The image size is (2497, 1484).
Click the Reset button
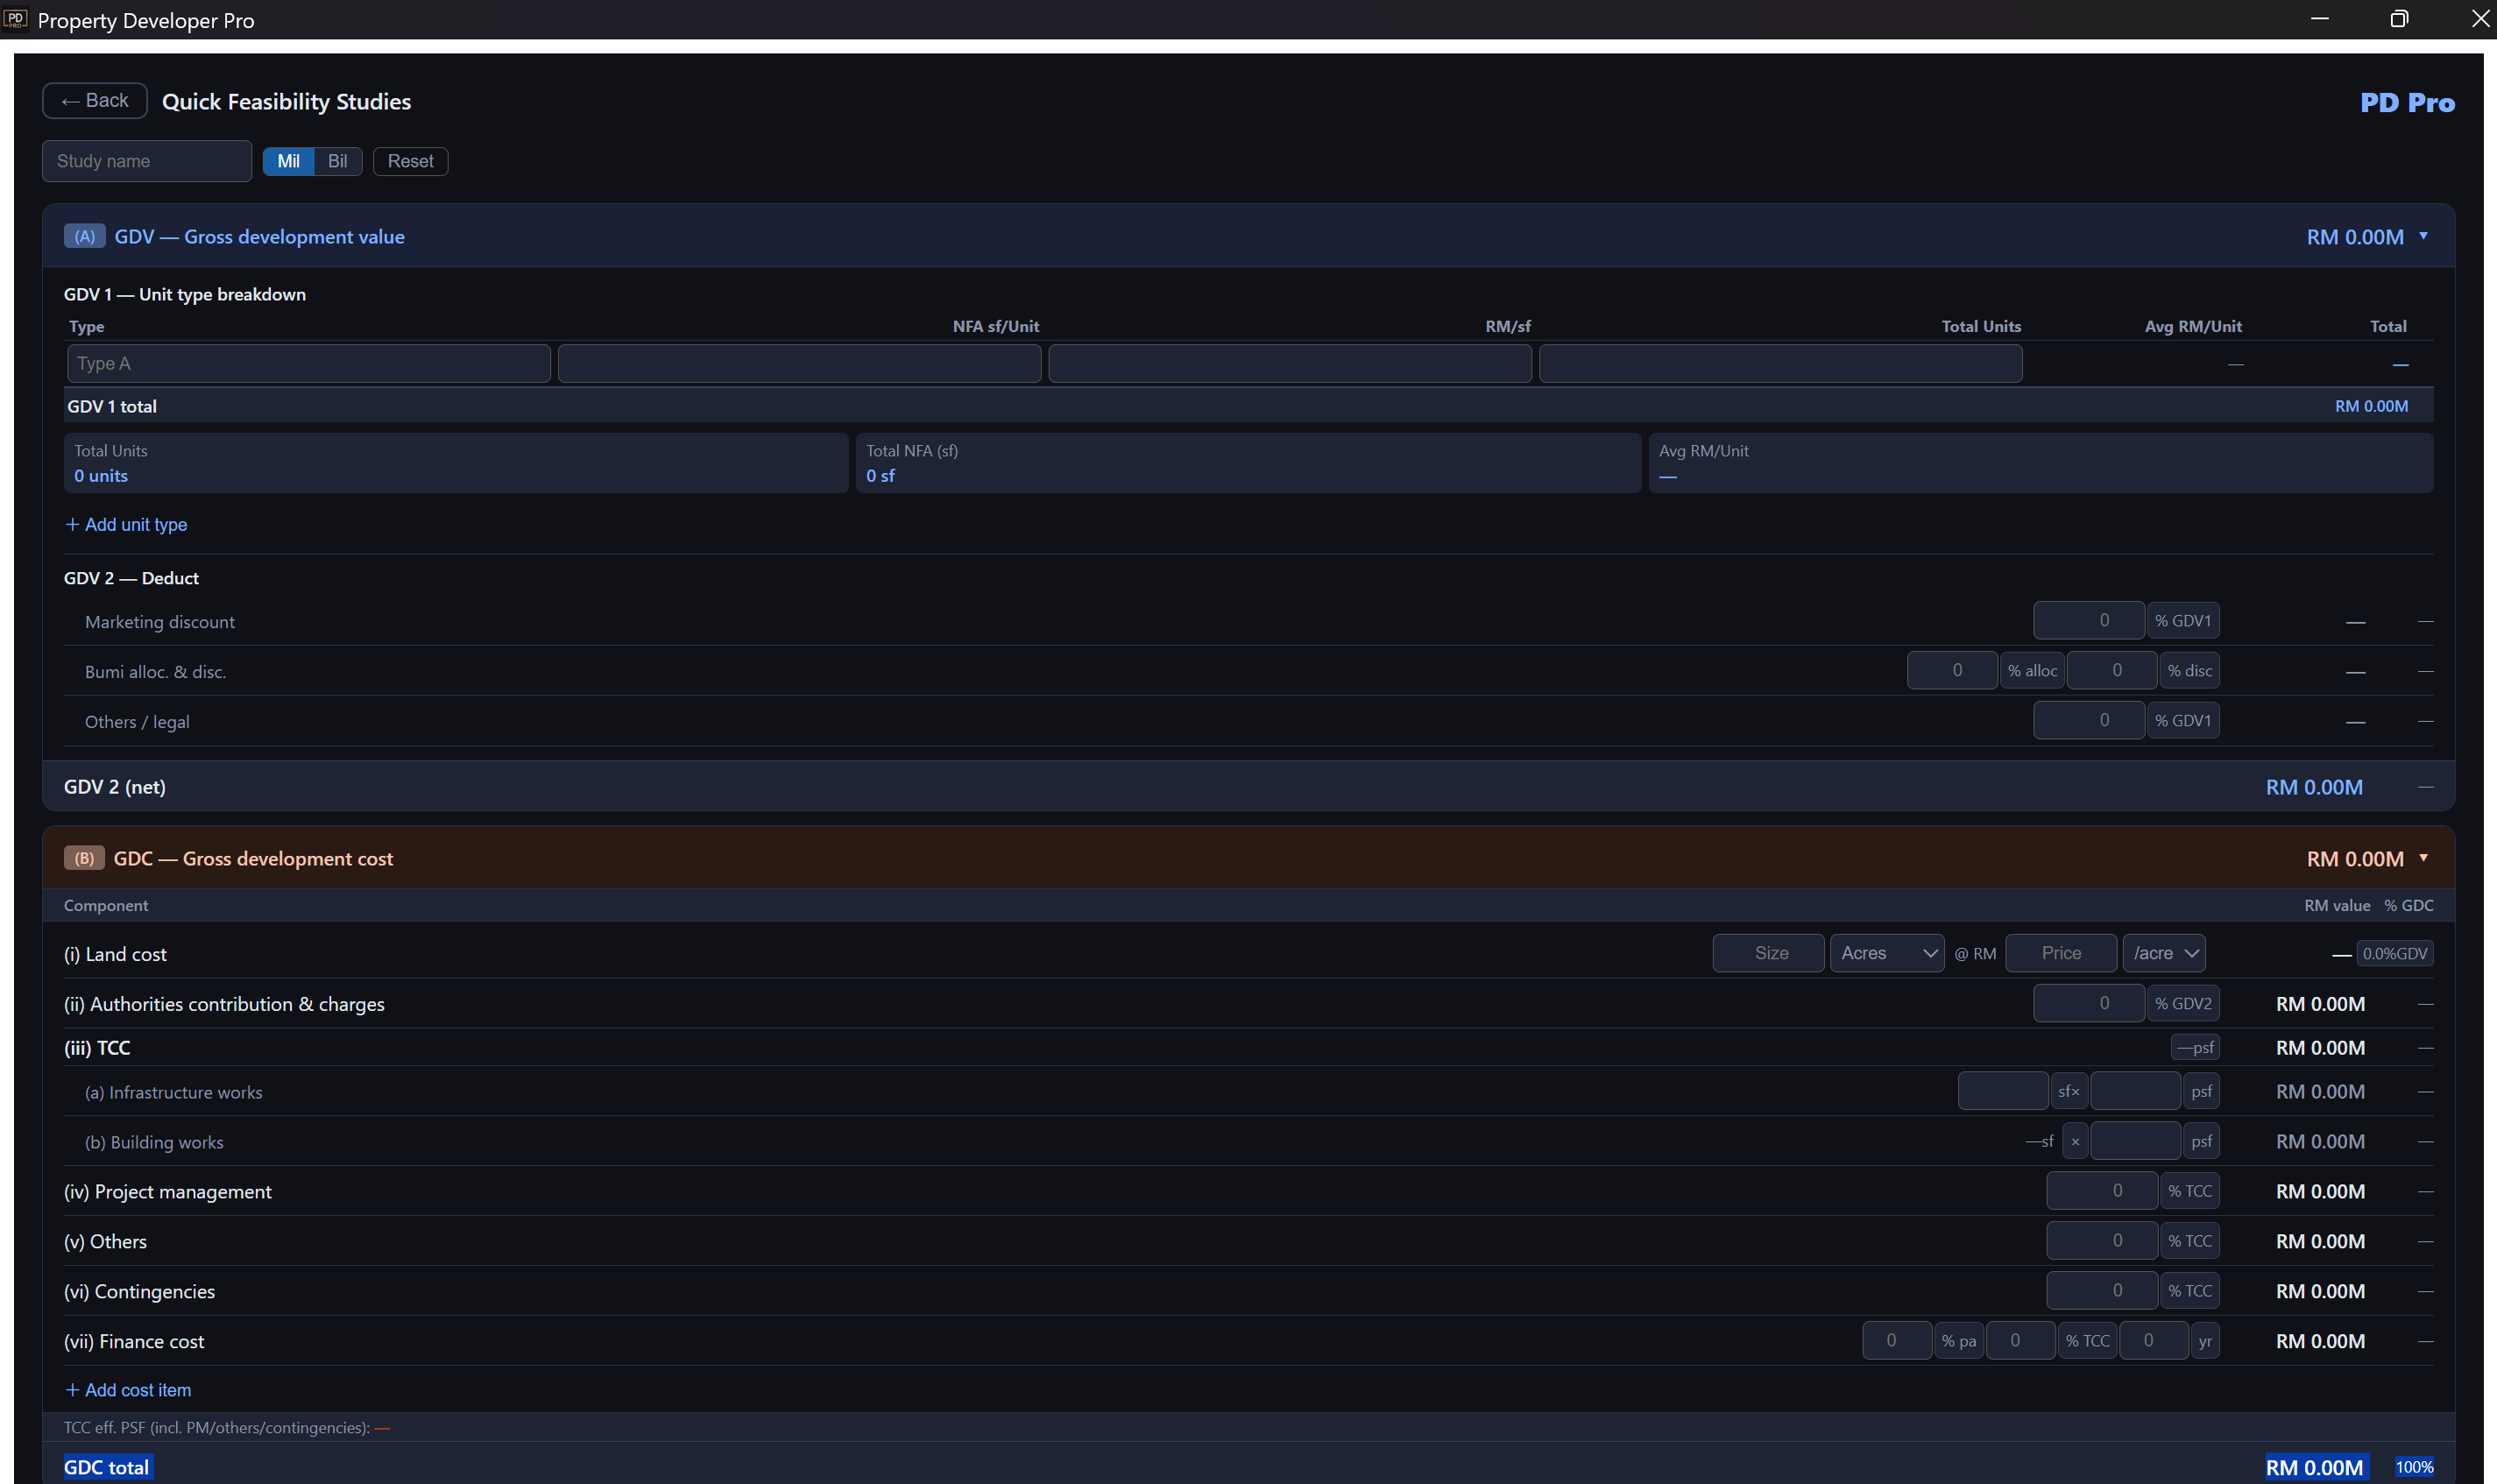click(x=410, y=161)
